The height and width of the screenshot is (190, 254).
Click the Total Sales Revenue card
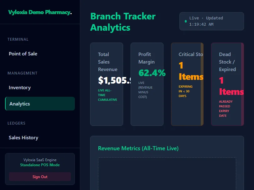pos(106,84)
